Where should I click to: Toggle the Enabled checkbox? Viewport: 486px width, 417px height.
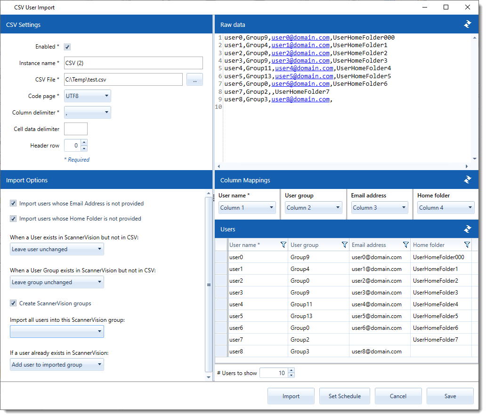point(67,47)
